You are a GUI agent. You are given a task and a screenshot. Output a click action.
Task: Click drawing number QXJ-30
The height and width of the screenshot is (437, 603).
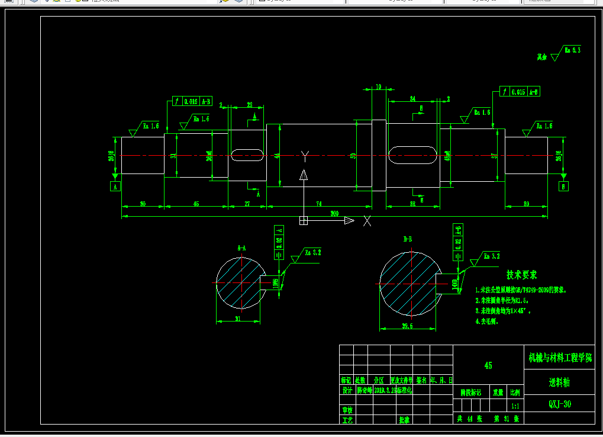[560, 404]
